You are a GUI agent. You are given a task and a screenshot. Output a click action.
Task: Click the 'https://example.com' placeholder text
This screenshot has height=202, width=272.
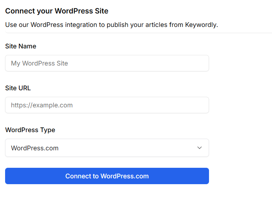[42, 105]
